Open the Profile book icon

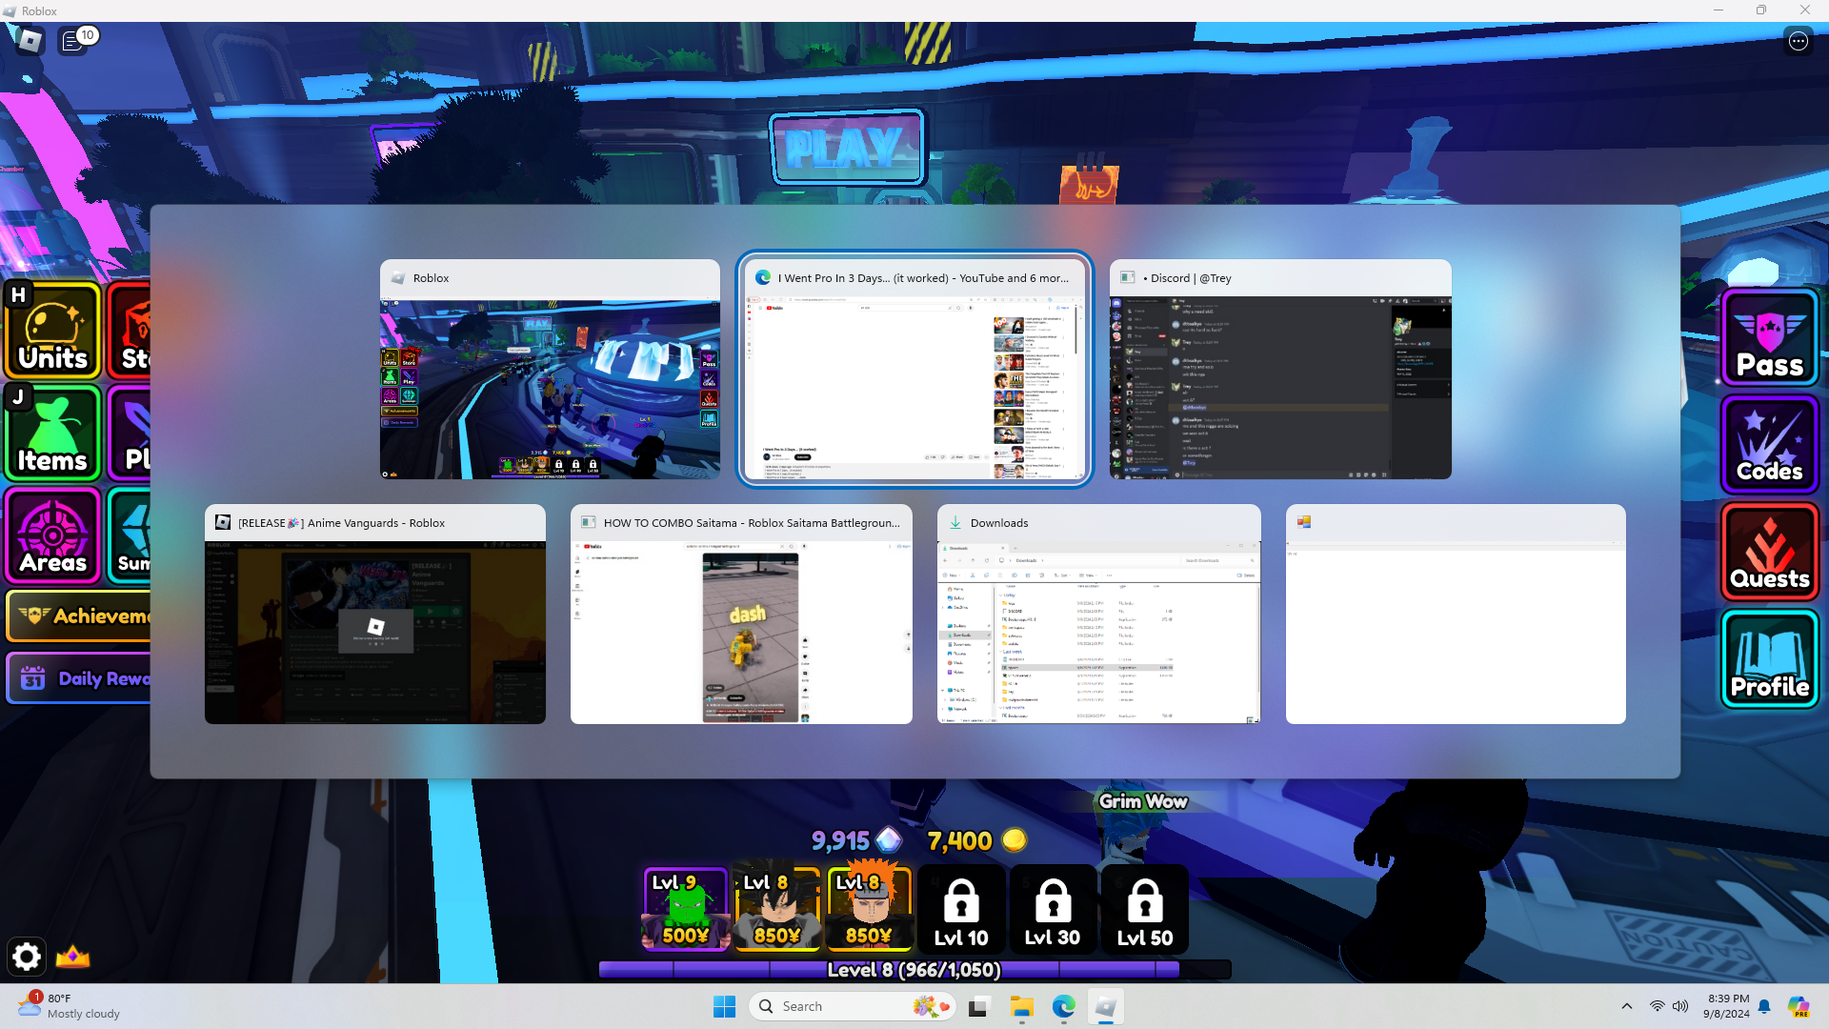(1770, 659)
